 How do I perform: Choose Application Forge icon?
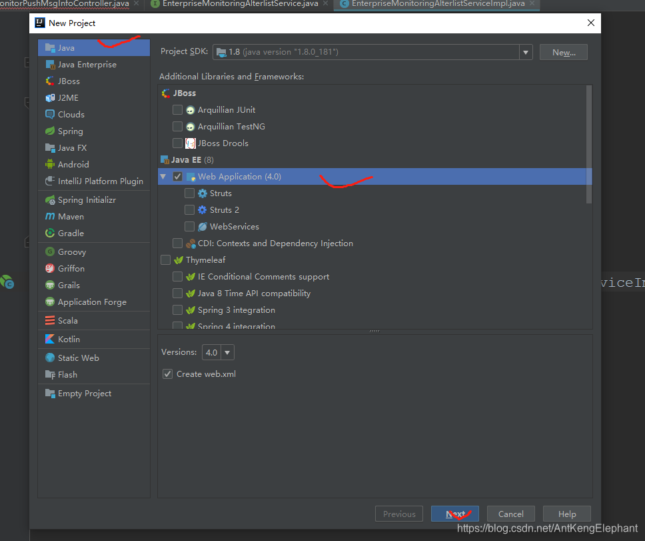(x=50, y=302)
